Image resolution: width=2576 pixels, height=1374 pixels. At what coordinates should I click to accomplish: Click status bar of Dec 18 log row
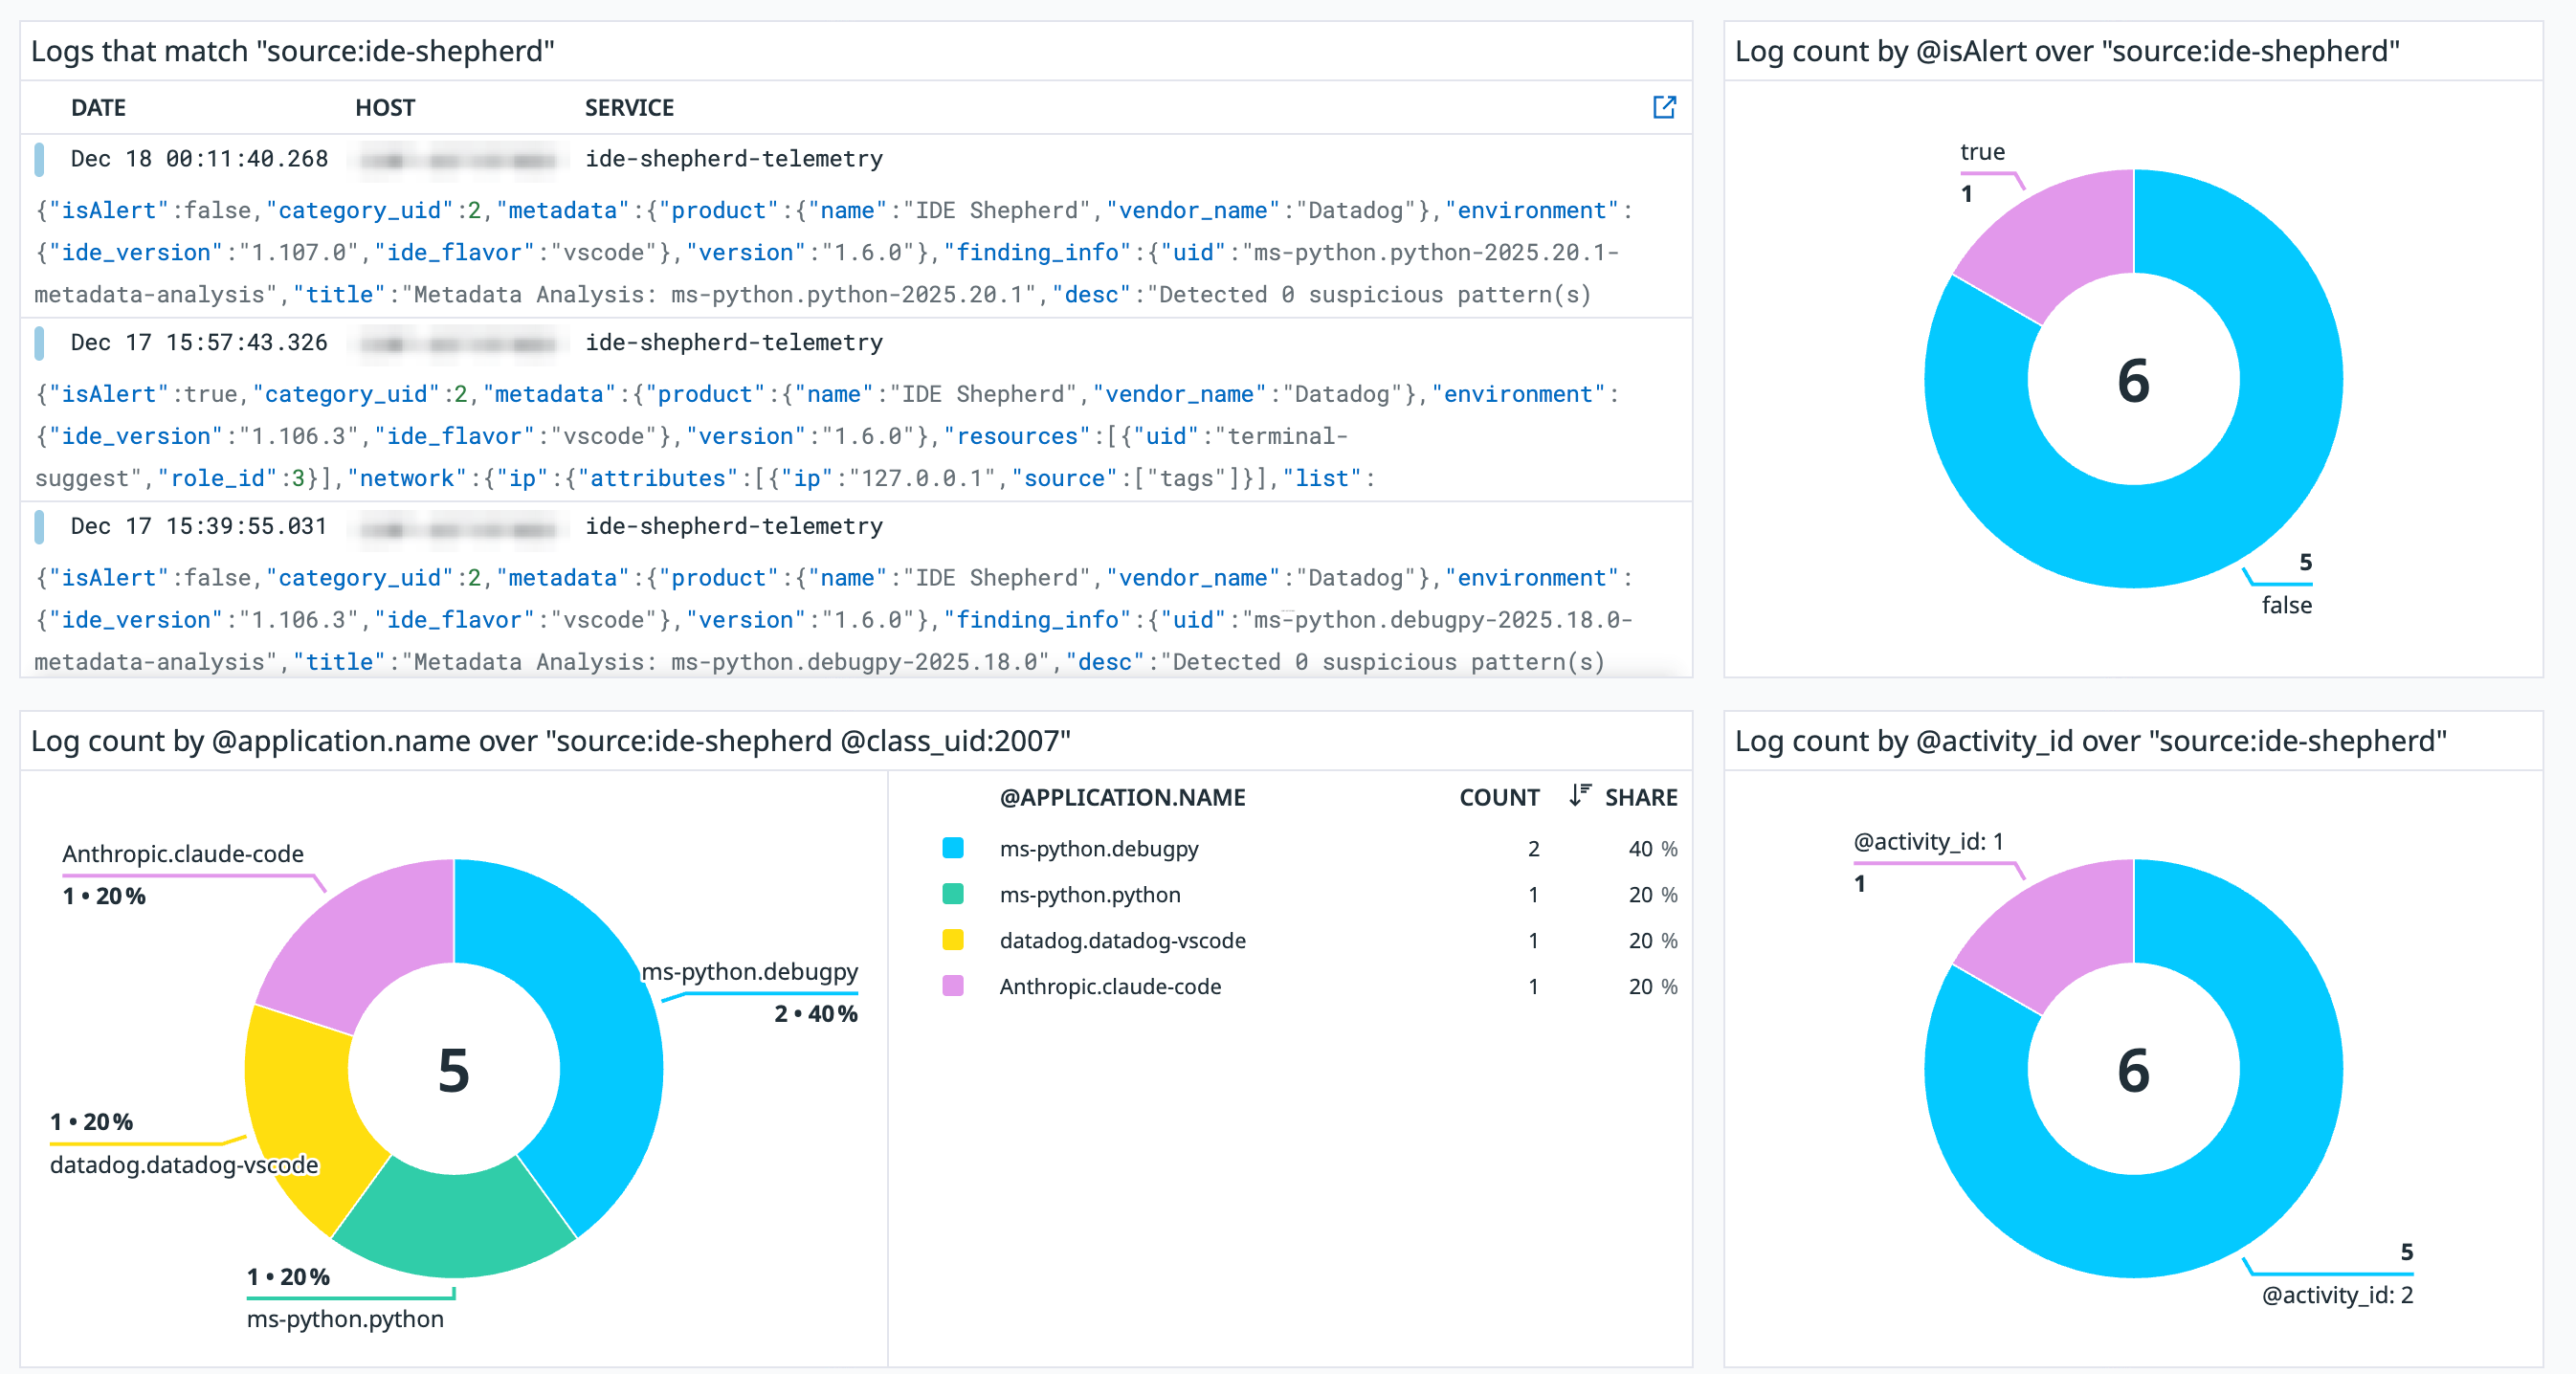39,159
